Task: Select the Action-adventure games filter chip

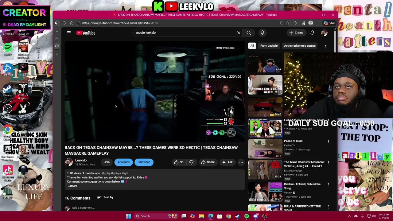Action: [x=300, y=46]
